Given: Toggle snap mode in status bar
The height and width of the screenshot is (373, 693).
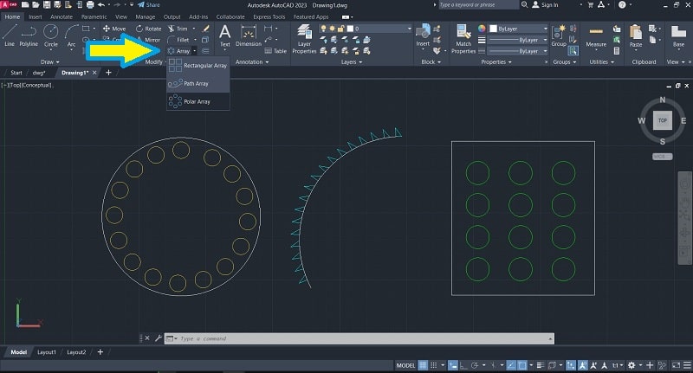Looking at the screenshot, I should (x=434, y=365).
